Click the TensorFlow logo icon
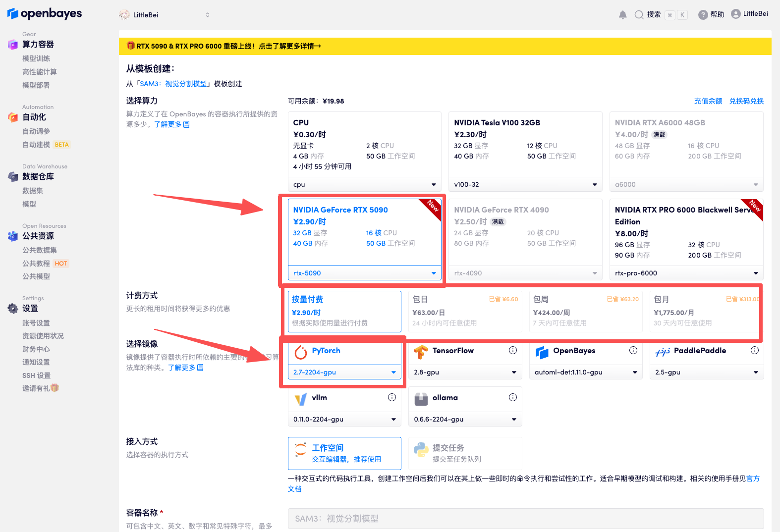The width and height of the screenshot is (780, 532). [421, 352]
